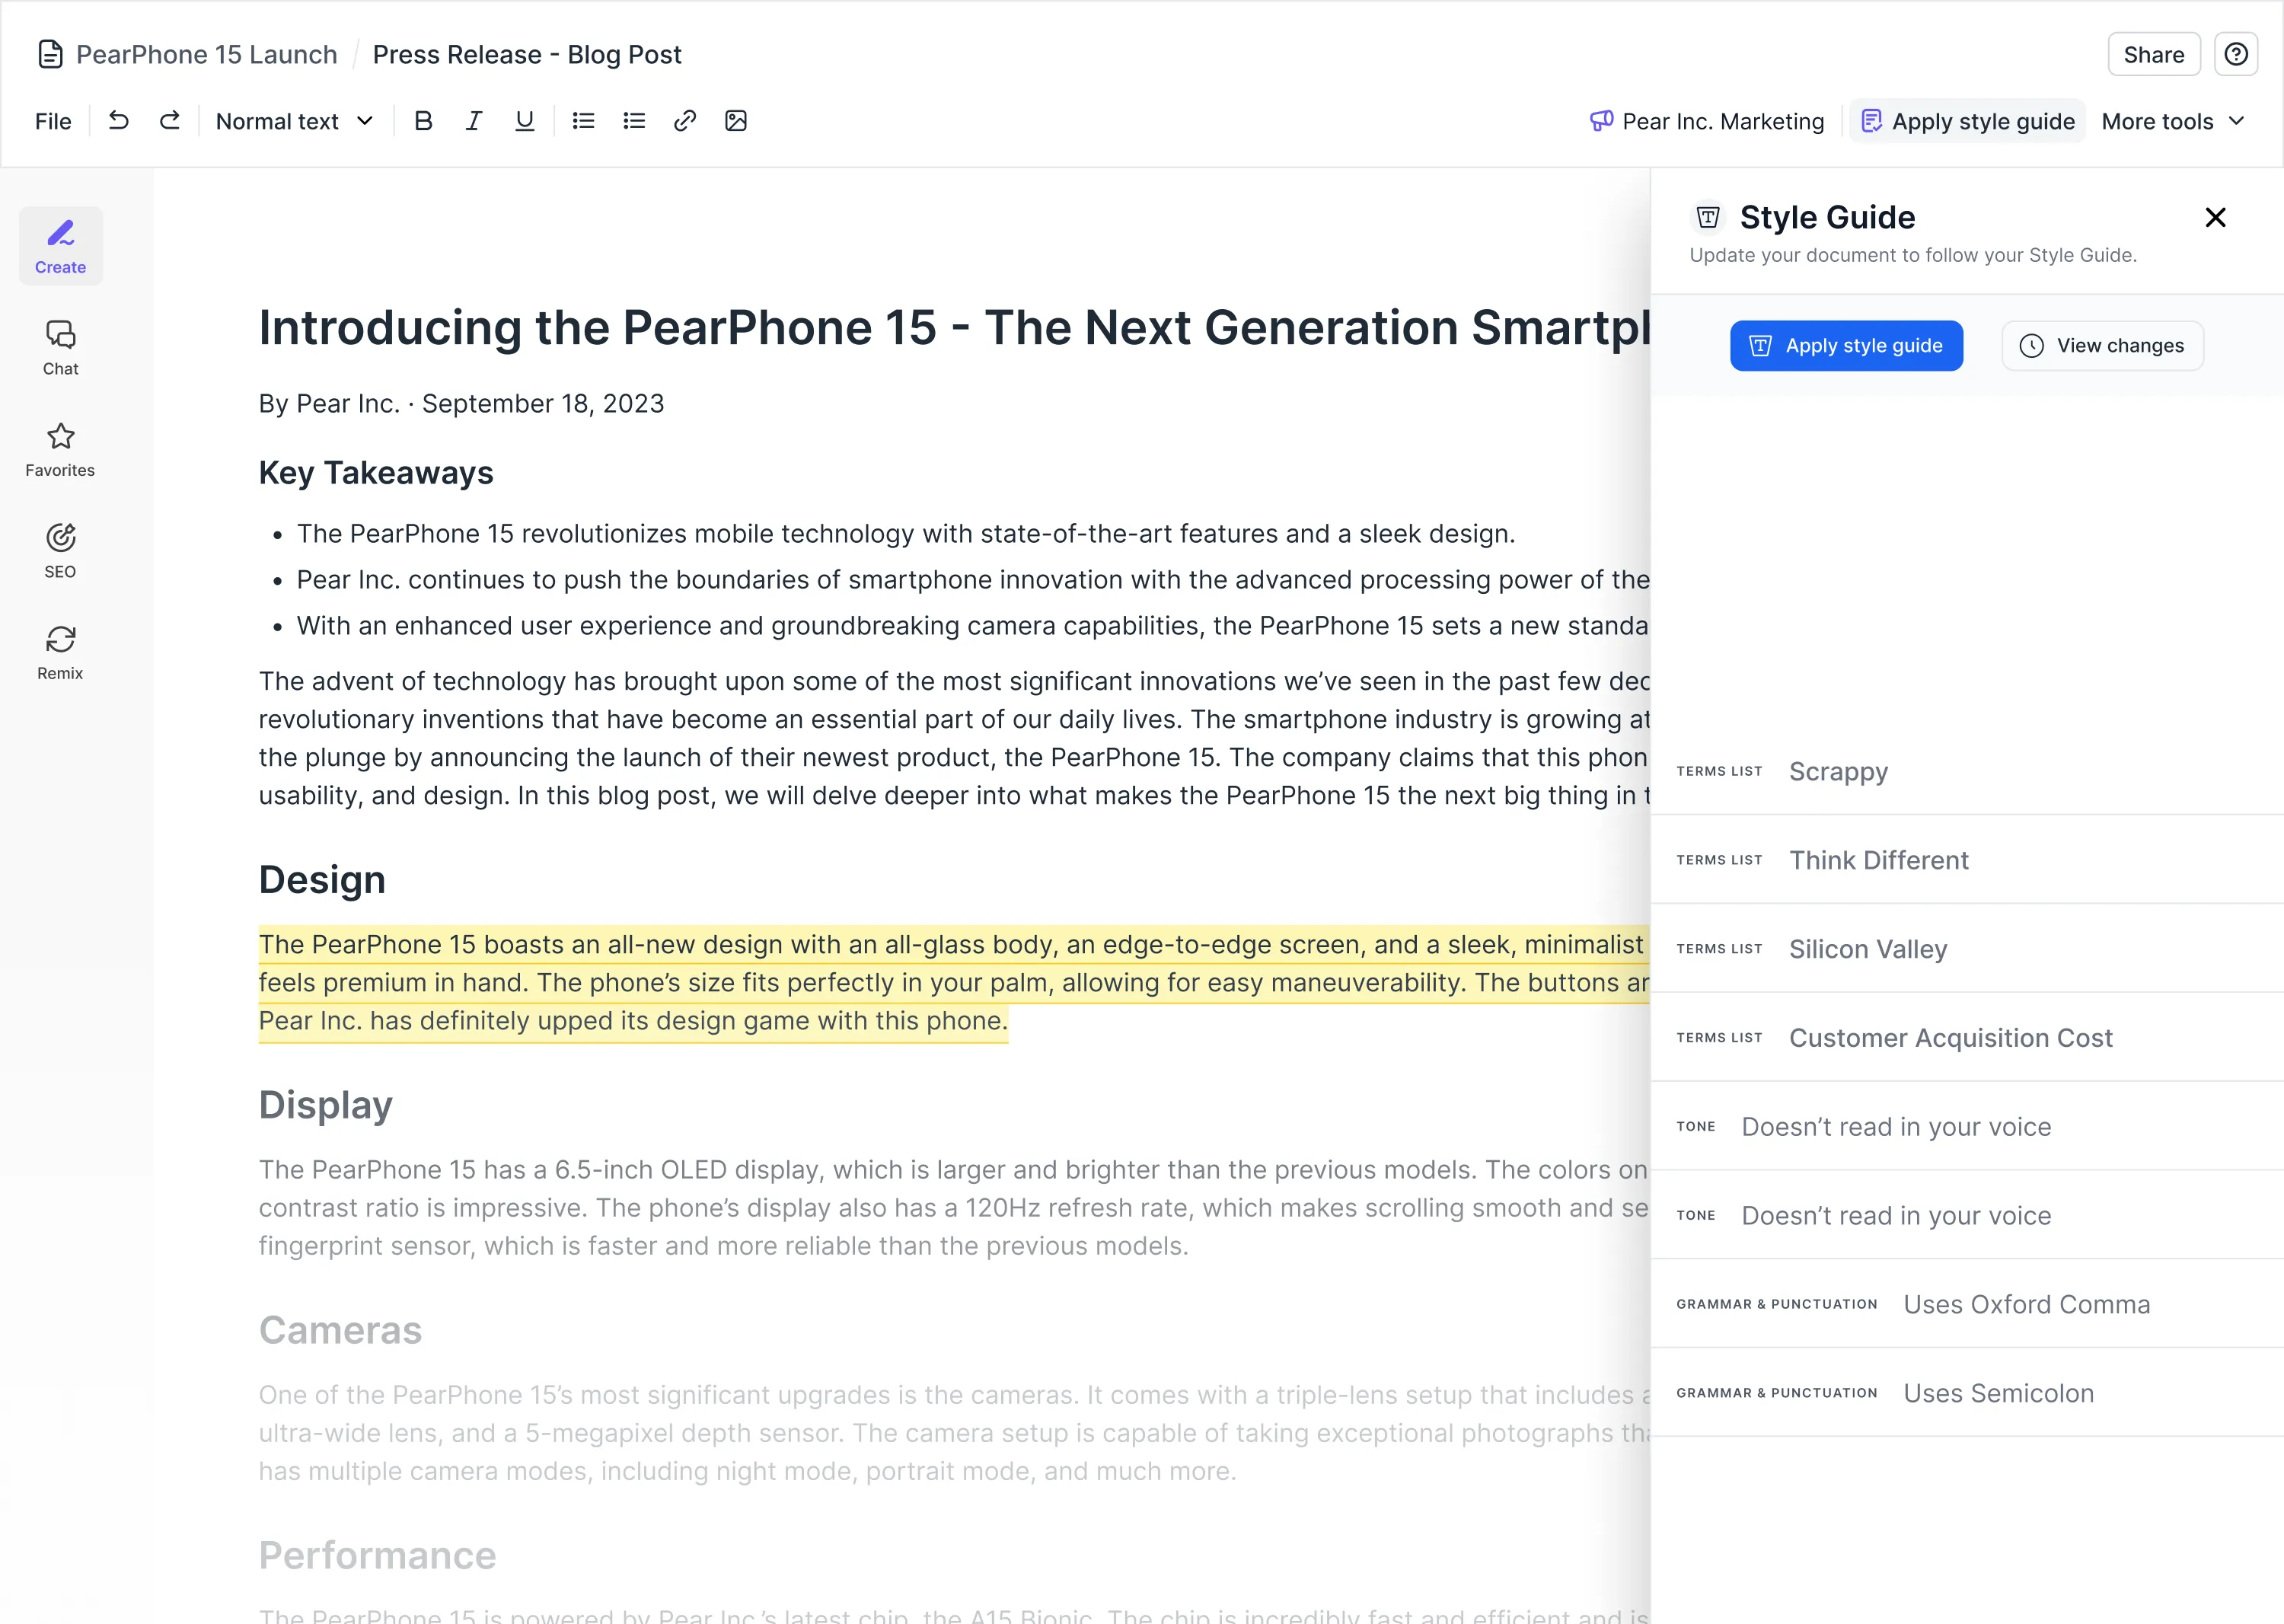
Task: Toggle bold formatting
Action: (423, 121)
